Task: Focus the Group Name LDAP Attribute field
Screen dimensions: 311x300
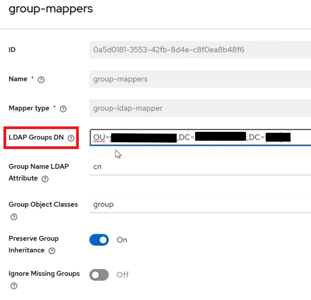Action: pos(200,167)
